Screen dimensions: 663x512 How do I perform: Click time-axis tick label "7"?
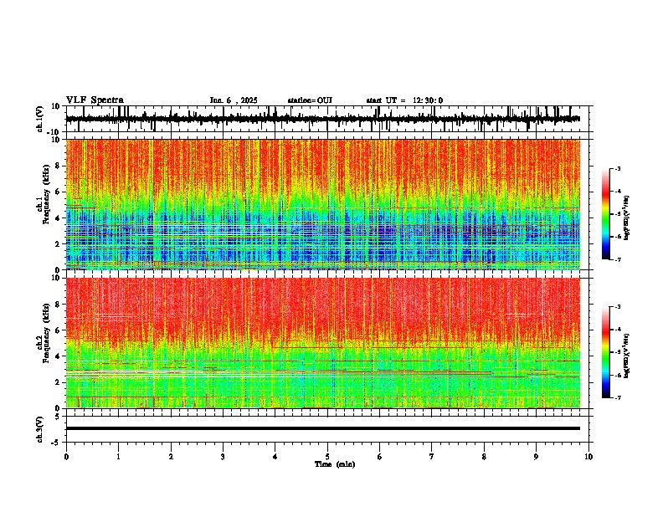pos(432,457)
